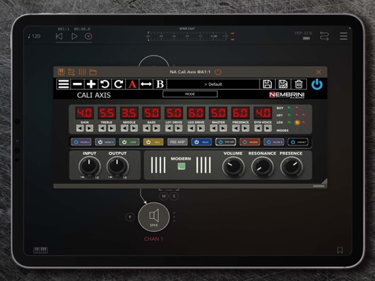The image size is (375, 281).
Task: Increase the GAIN value
Action: tap(90, 128)
